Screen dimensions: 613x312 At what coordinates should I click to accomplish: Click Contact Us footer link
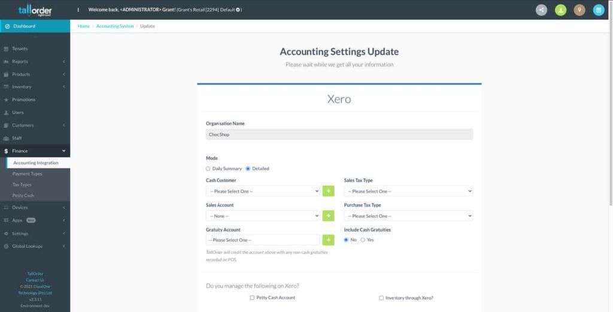(35, 280)
